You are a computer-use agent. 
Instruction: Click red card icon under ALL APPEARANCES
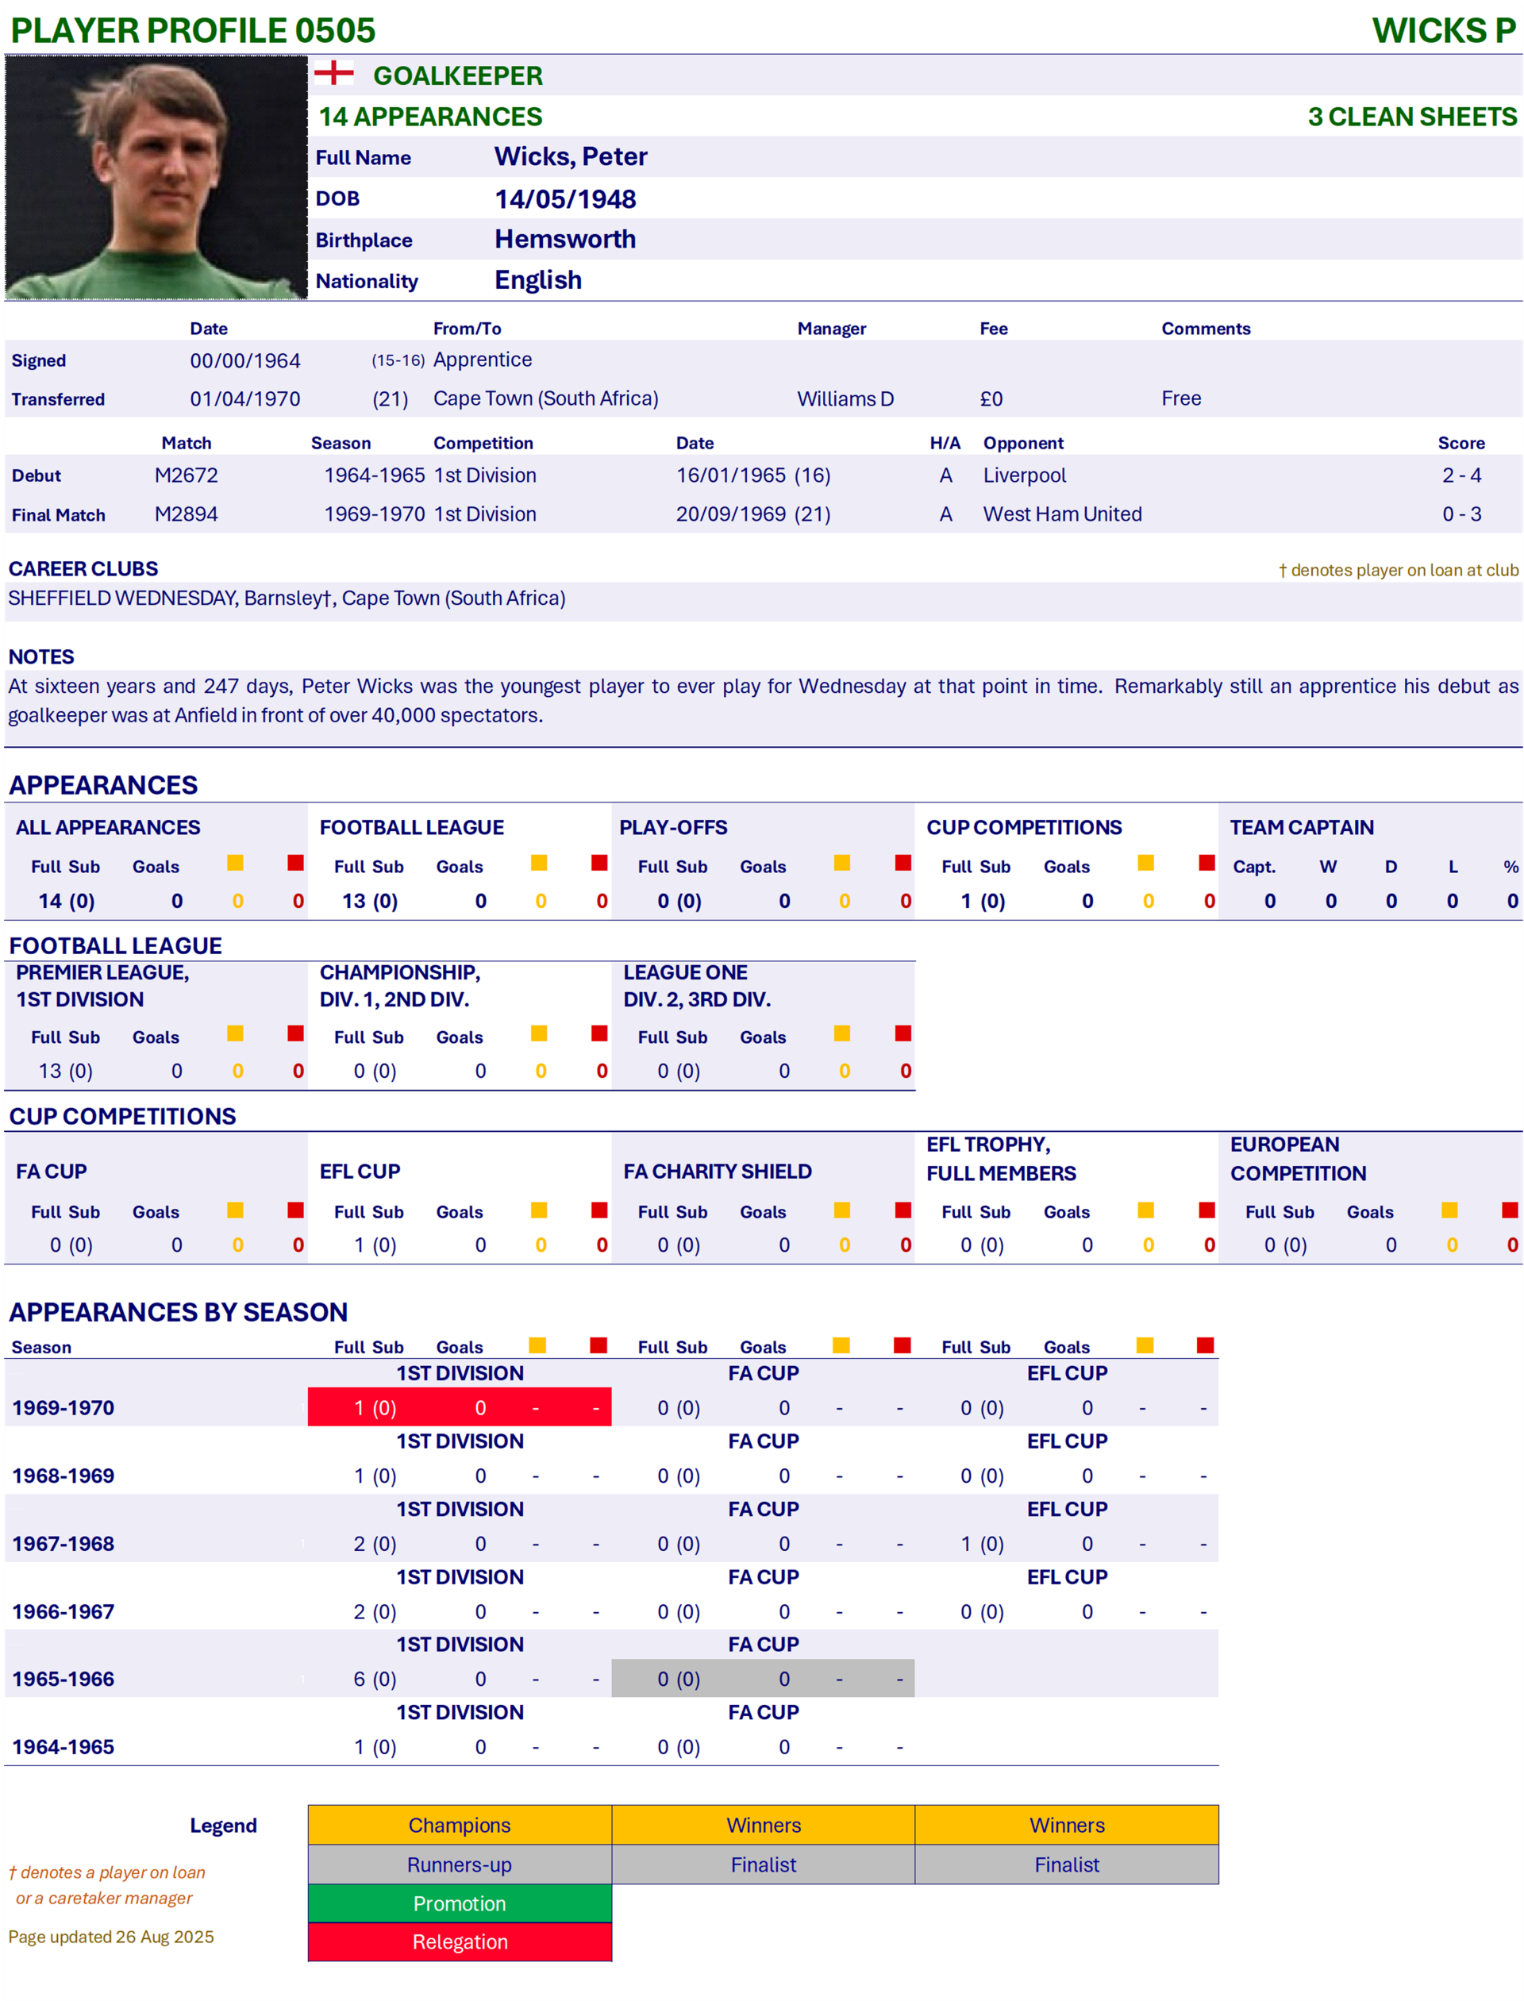coord(296,863)
